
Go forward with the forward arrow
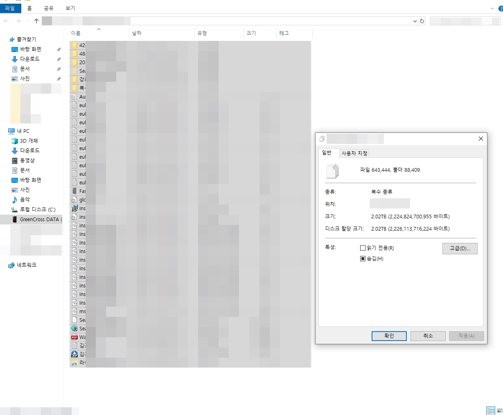tap(18, 21)
